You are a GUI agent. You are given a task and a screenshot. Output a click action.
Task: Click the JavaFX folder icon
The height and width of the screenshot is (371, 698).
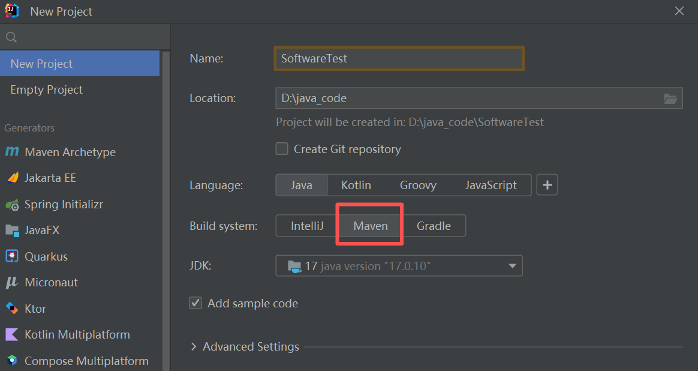[12, 231]
